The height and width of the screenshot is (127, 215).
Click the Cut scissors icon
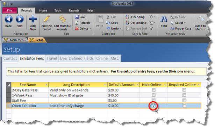pyautogui.click(x=108, y=17)
